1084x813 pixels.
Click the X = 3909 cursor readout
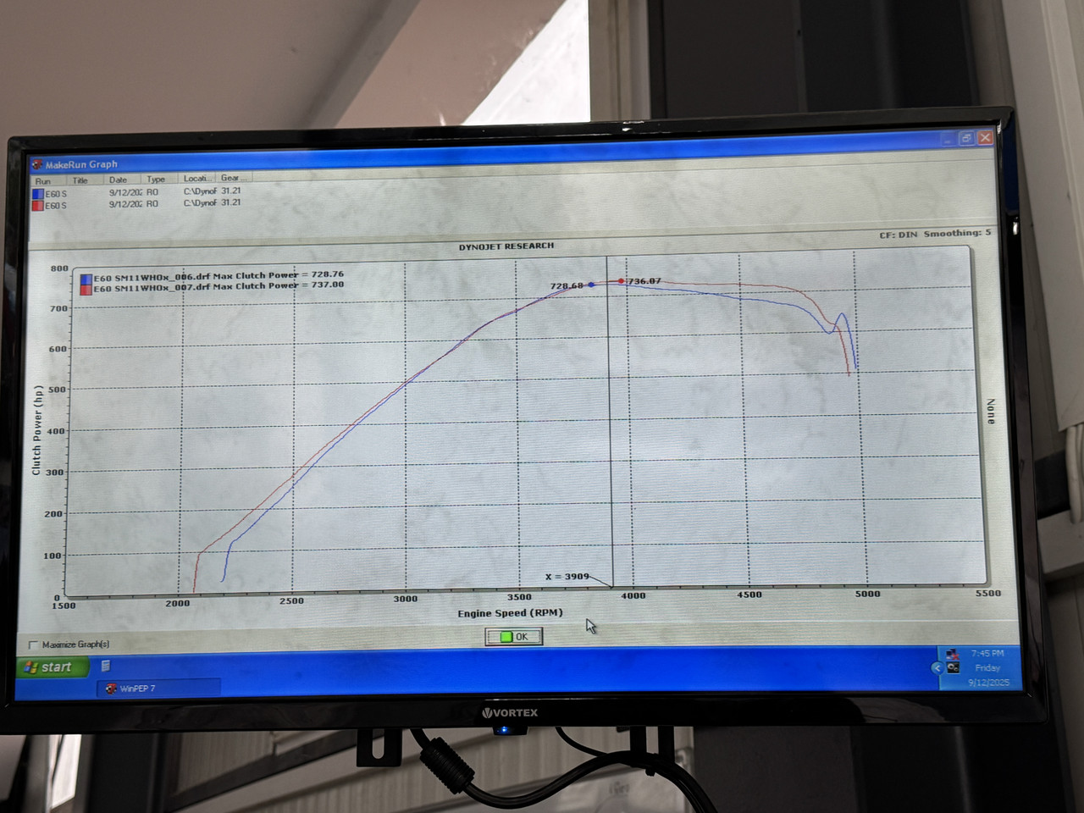567,577
